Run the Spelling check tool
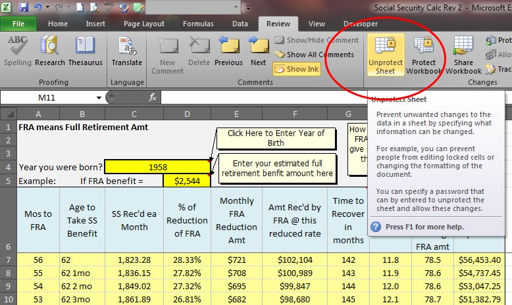The width and height of the screenshot is (512, 305). point(18,51)
